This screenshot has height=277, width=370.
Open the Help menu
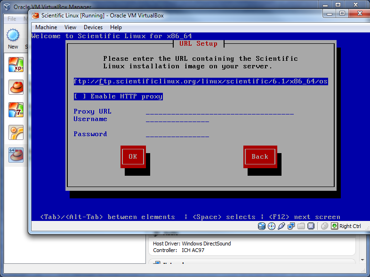116,27
